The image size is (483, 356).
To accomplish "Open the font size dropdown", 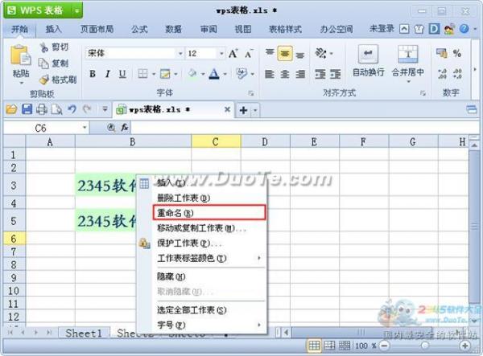I will click(221, 54).
